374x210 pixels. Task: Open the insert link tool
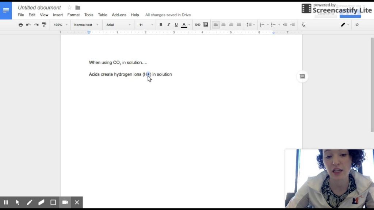click(197, 24)
